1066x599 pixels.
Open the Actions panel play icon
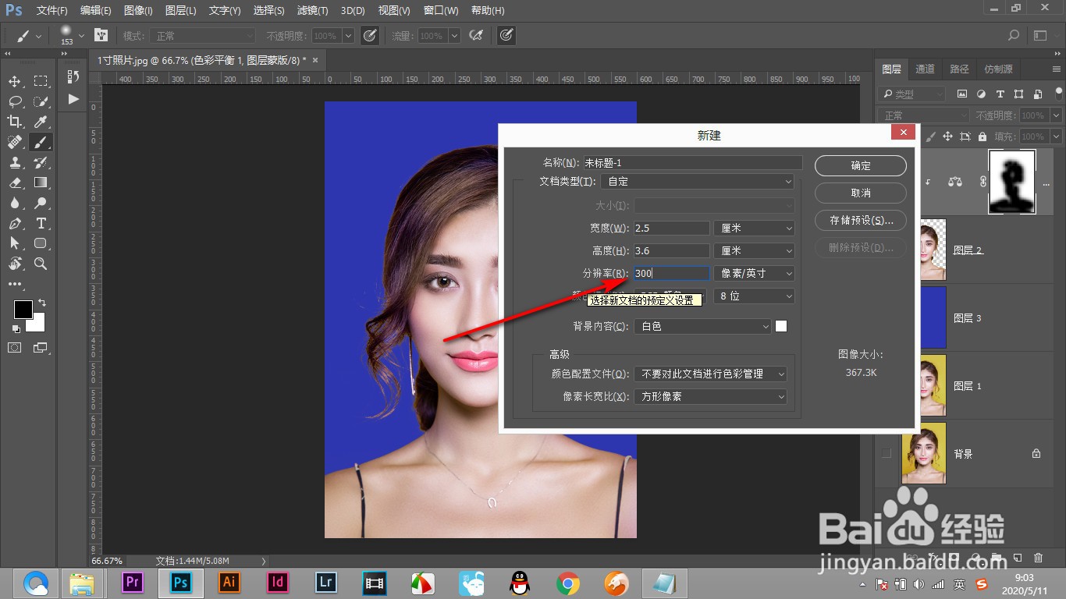73,99
